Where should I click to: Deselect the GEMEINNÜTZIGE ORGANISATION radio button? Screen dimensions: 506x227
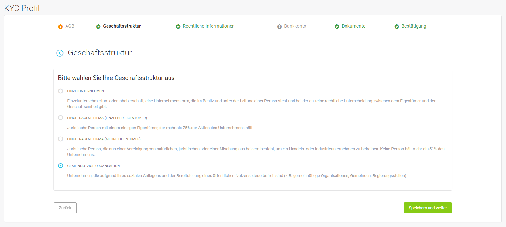(x=60, y=166)
